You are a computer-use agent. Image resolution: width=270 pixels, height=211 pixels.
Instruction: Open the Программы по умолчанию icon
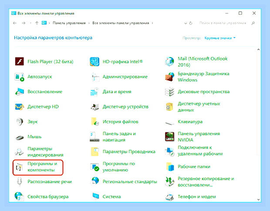94,167
